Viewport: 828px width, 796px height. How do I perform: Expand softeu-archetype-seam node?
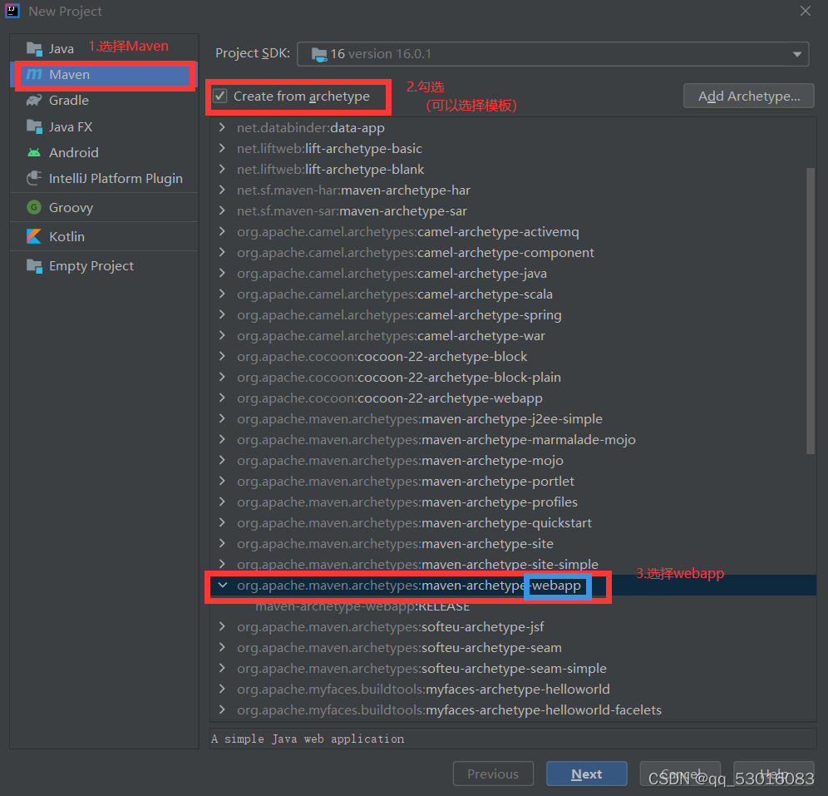click(x=222, y=648)
